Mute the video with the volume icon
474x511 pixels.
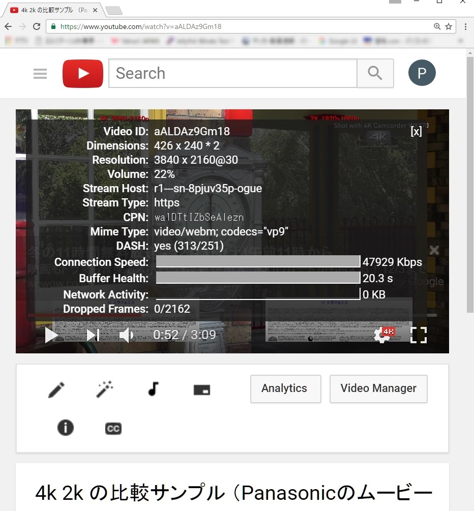tap(126, 335)
